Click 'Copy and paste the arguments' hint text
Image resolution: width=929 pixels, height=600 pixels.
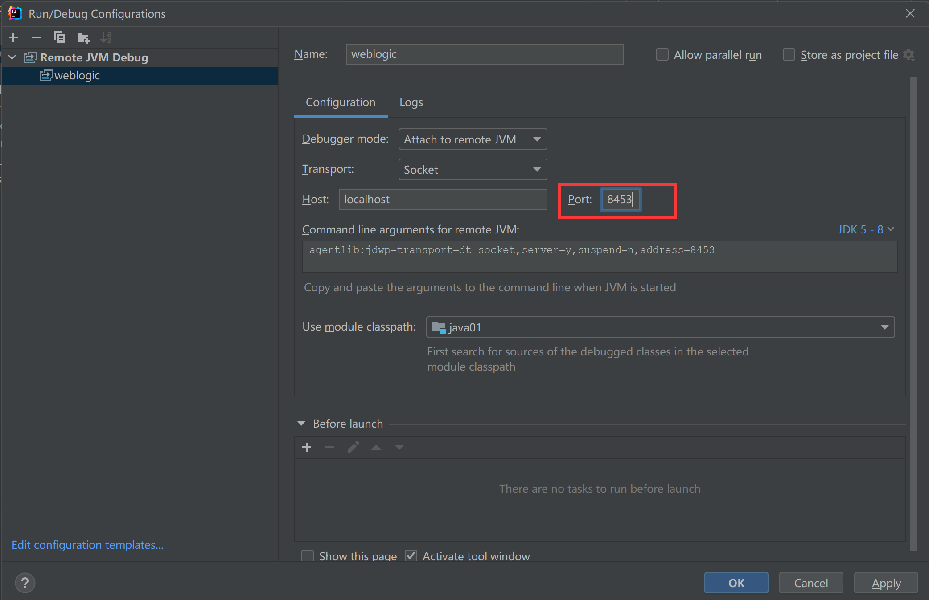point(489,287)
